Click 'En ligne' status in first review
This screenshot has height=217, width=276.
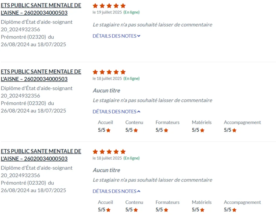(132, 12)
